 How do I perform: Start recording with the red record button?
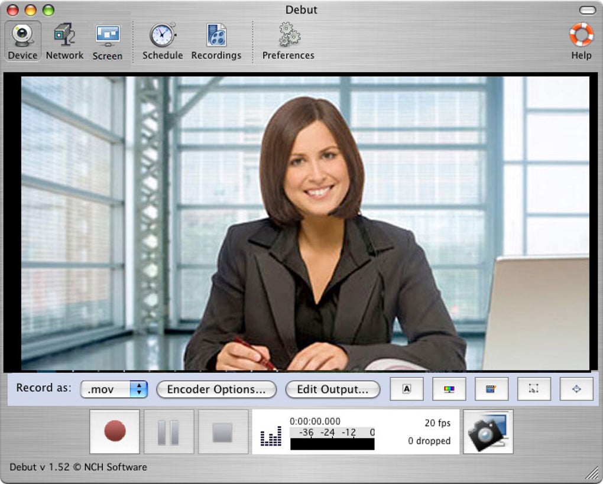click(x=114, y=431)
